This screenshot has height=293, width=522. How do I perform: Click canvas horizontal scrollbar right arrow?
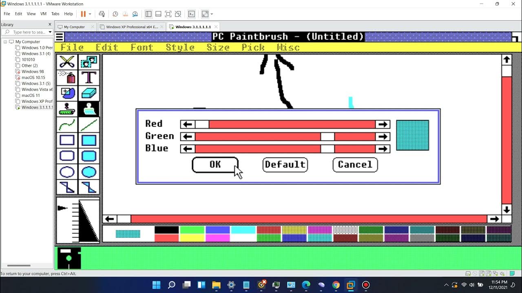coord(494,219)
